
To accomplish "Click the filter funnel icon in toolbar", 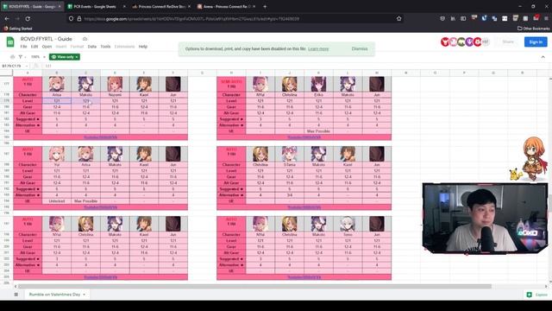I will (x=21, y=57).
